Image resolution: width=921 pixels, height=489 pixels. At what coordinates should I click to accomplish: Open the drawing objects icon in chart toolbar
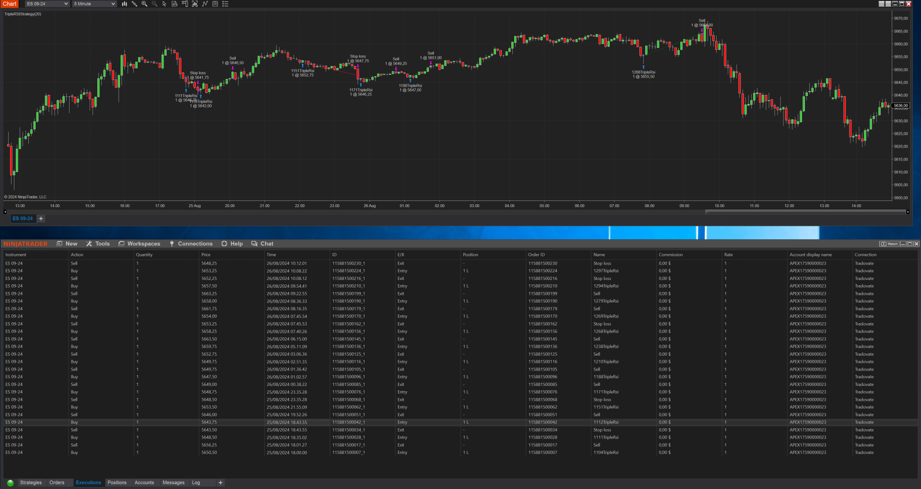(x=215, y=4)
